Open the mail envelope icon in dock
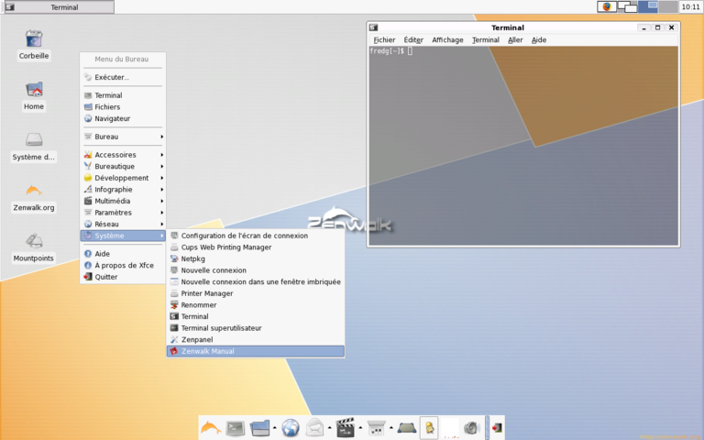This screenshot has width=704, height=440. click(x=314, y=428)
